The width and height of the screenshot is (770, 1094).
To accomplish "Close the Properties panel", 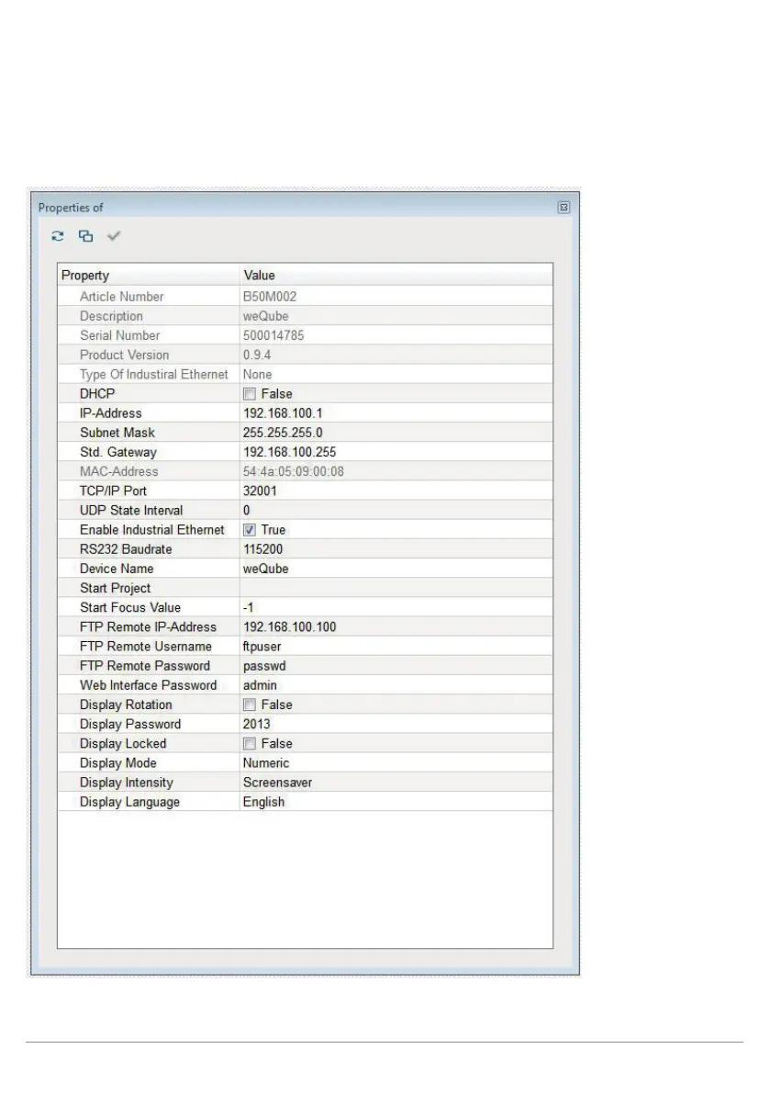I will click(564, 208).
